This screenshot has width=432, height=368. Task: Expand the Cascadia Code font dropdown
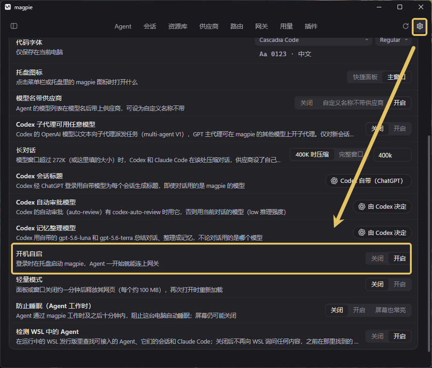tap(313, 40)
